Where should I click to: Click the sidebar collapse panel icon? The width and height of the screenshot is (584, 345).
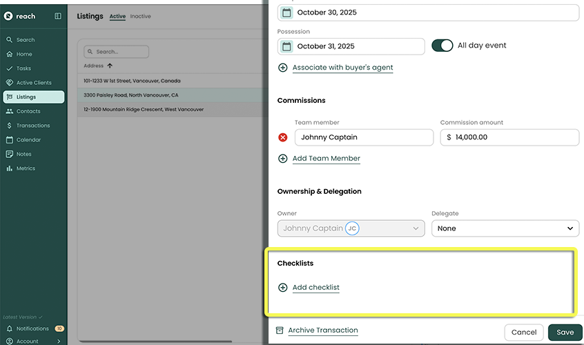click(57, 16)
